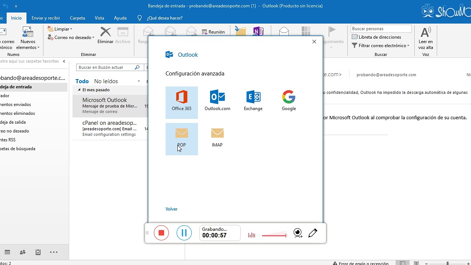Click the Volver link in dialog
The height and width of the screenshot is (265, 471).
coord(171,209)
